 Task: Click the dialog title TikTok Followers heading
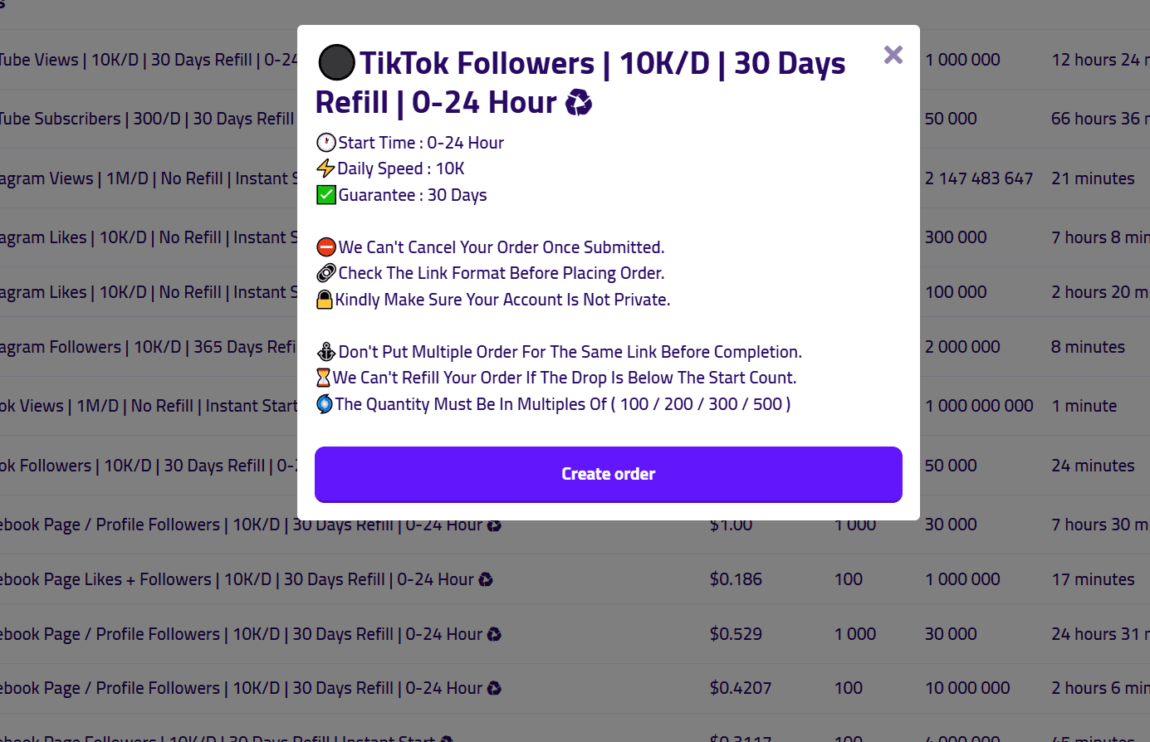coord(580,83)
